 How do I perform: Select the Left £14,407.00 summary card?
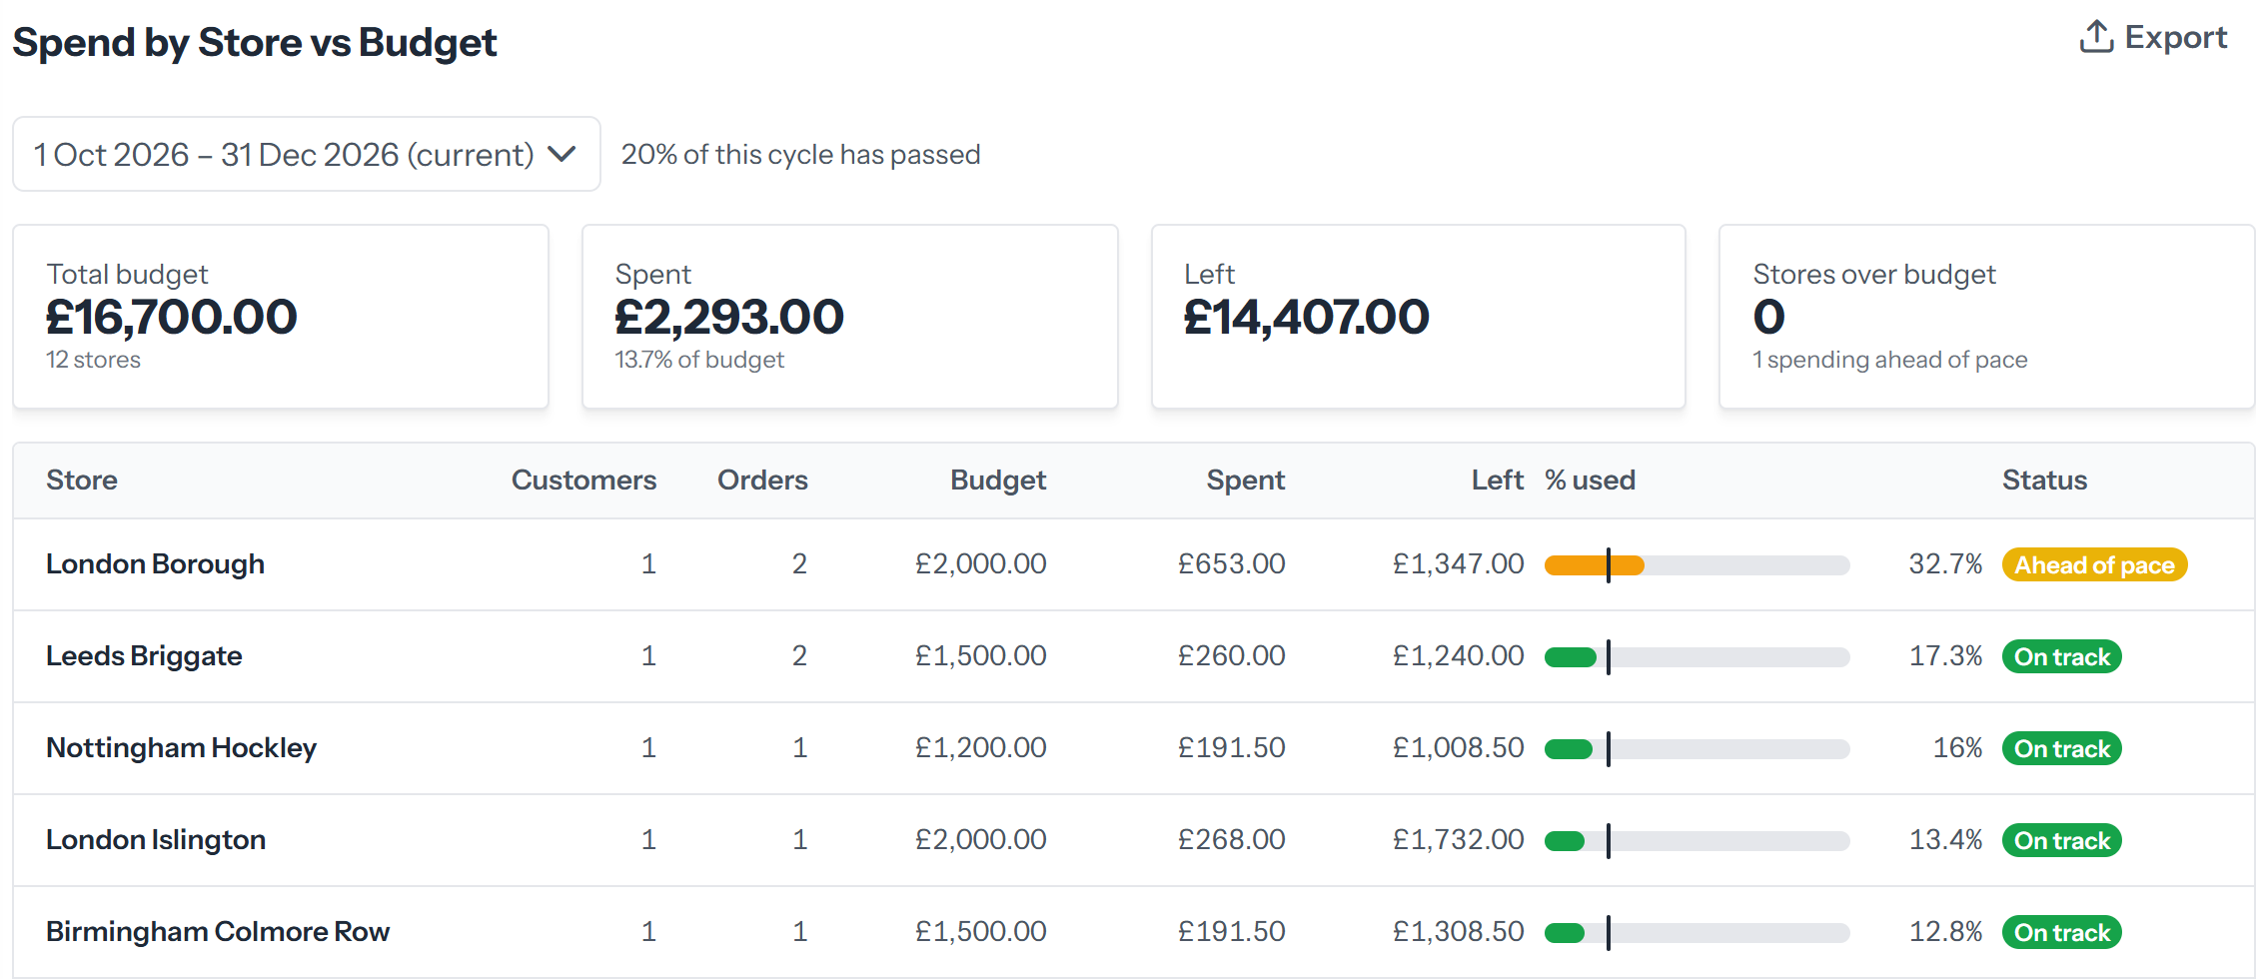coord(1419,317)
